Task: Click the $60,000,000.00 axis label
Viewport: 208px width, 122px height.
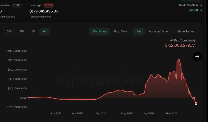Action: point(17,70)
